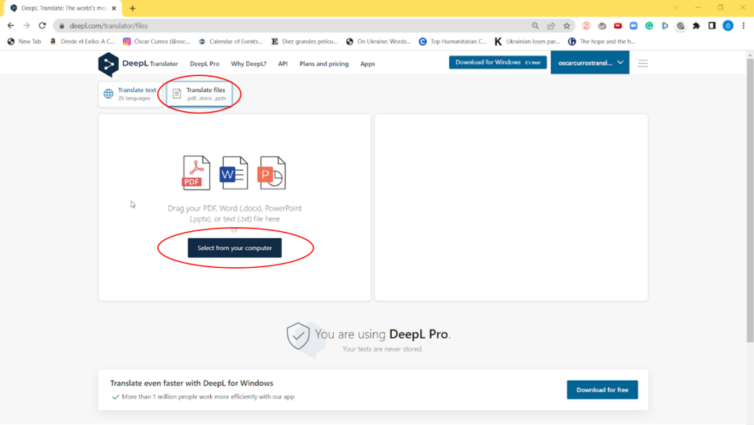The width and height of the screenshot is (754, 425).
Task: Click the DeepL Translator logo text
Action: (150, 63)
